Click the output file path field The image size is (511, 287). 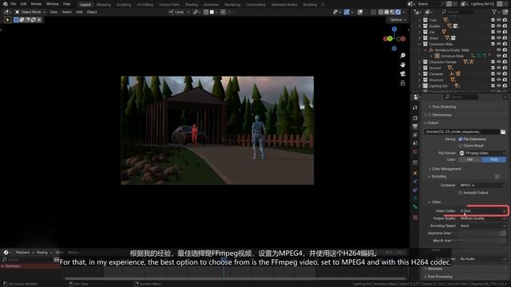pyautogui.click(x=461, y=132)
